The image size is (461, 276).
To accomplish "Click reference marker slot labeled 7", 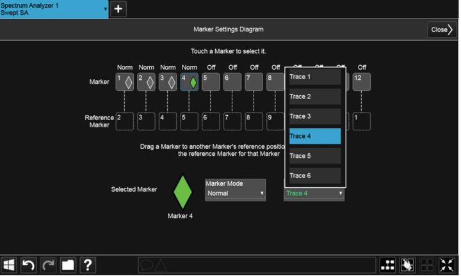I will point(232,121).
